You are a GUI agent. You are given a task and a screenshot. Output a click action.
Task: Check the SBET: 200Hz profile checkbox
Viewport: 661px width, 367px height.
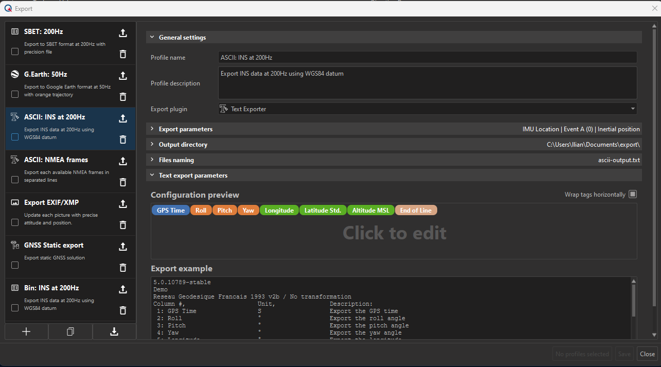tap(15, 51)
